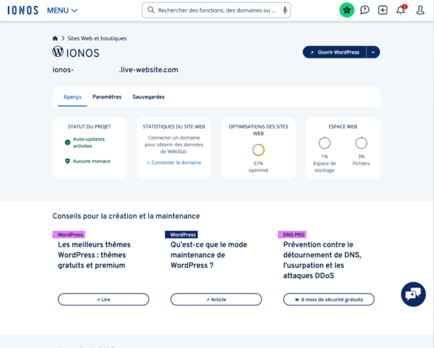
Task: Open notifications bell icon
Action: 401,10
